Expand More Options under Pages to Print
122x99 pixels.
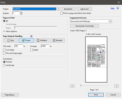(4, 31)
